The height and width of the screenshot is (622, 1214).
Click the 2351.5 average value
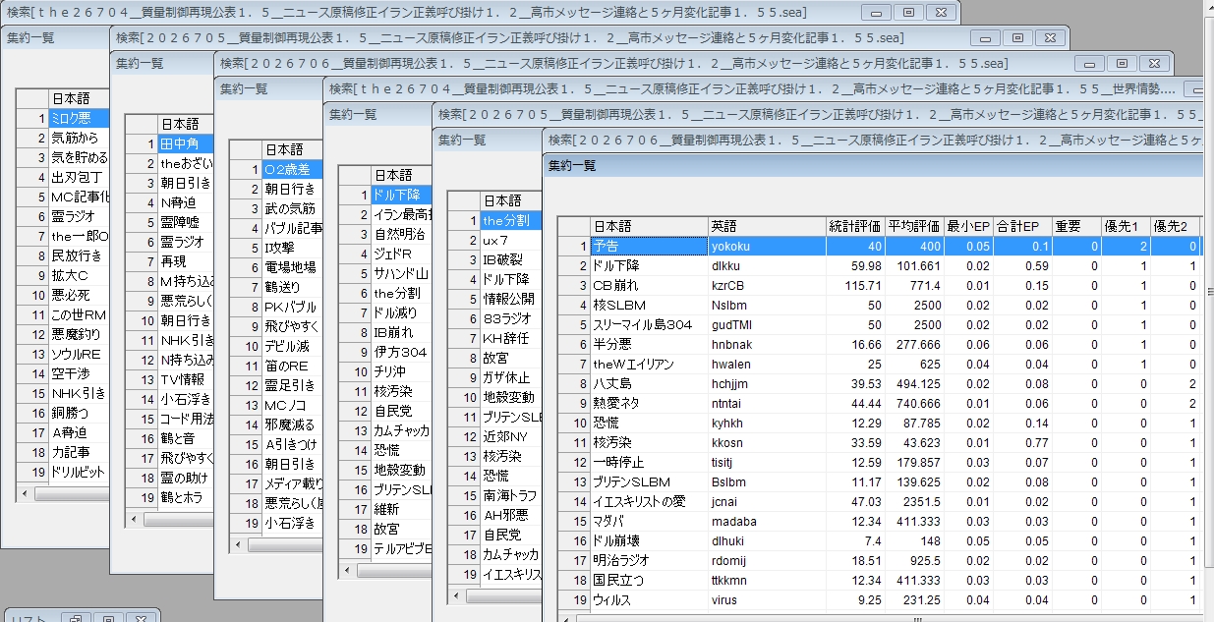pos(914,501)
